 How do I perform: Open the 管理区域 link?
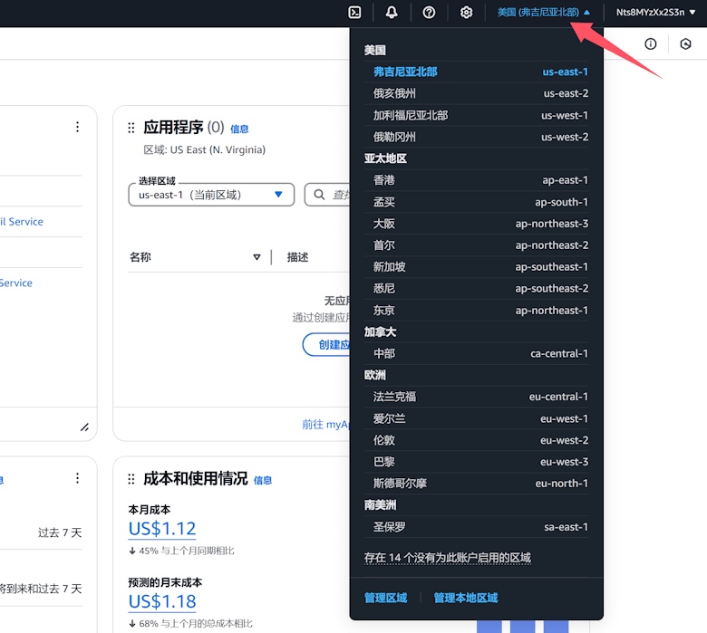(x=385, y=598)
